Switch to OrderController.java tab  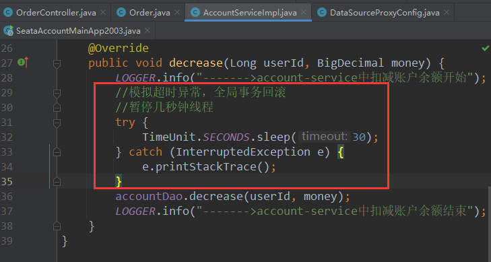click(56, 13)
